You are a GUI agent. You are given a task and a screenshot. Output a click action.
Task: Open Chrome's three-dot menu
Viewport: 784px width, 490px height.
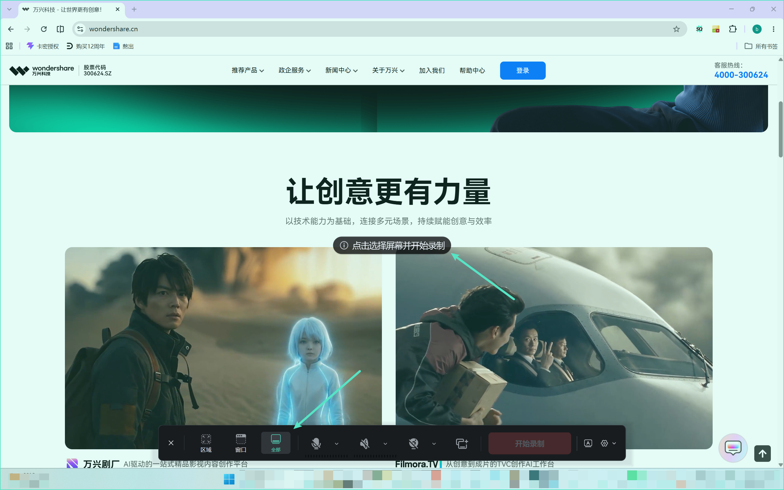click(774, 29)
